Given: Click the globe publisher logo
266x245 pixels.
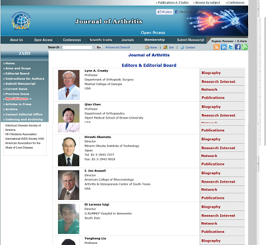Looking at the screenshot, I should pos(21,21).
